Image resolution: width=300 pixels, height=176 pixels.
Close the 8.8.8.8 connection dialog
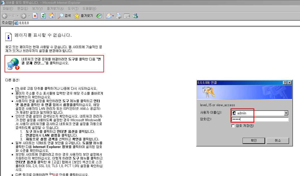290,83
